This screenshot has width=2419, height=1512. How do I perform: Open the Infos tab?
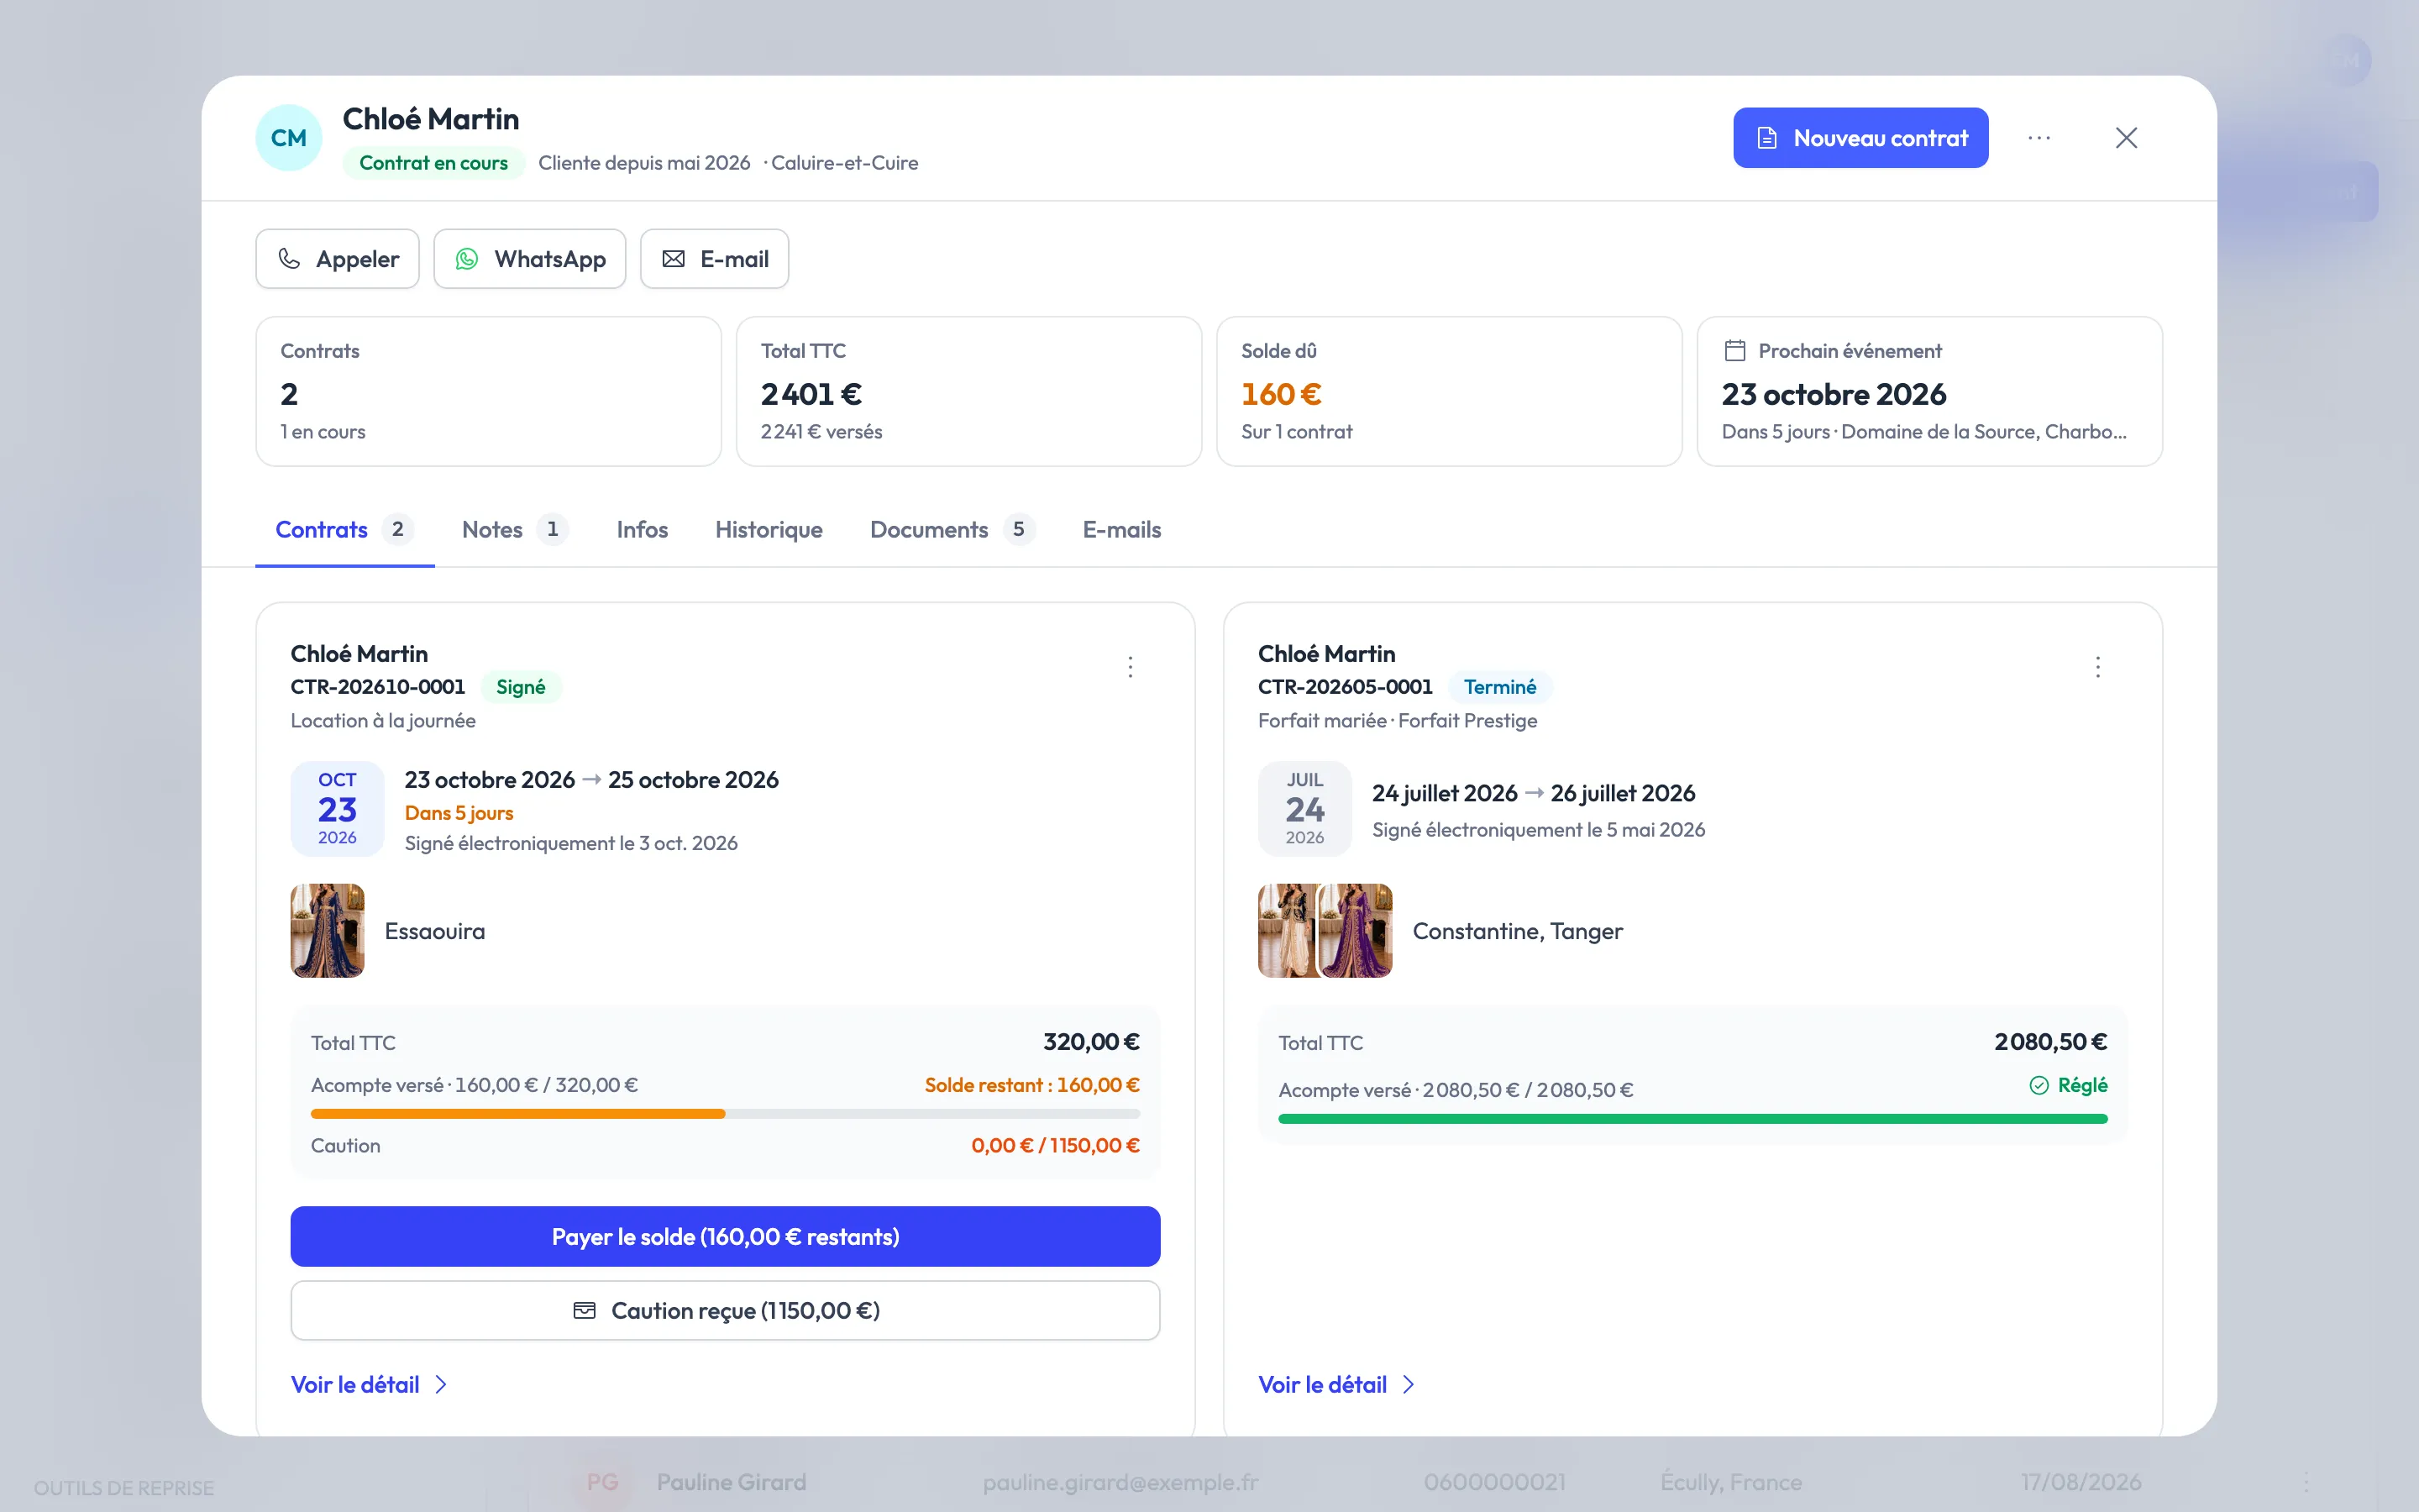(x=642, y=530)
